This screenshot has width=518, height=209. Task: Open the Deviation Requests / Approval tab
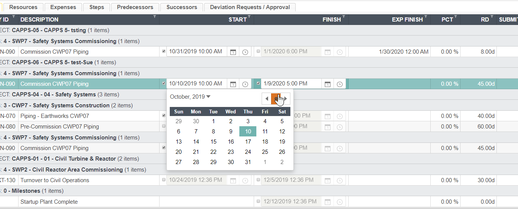coord(250,7)
